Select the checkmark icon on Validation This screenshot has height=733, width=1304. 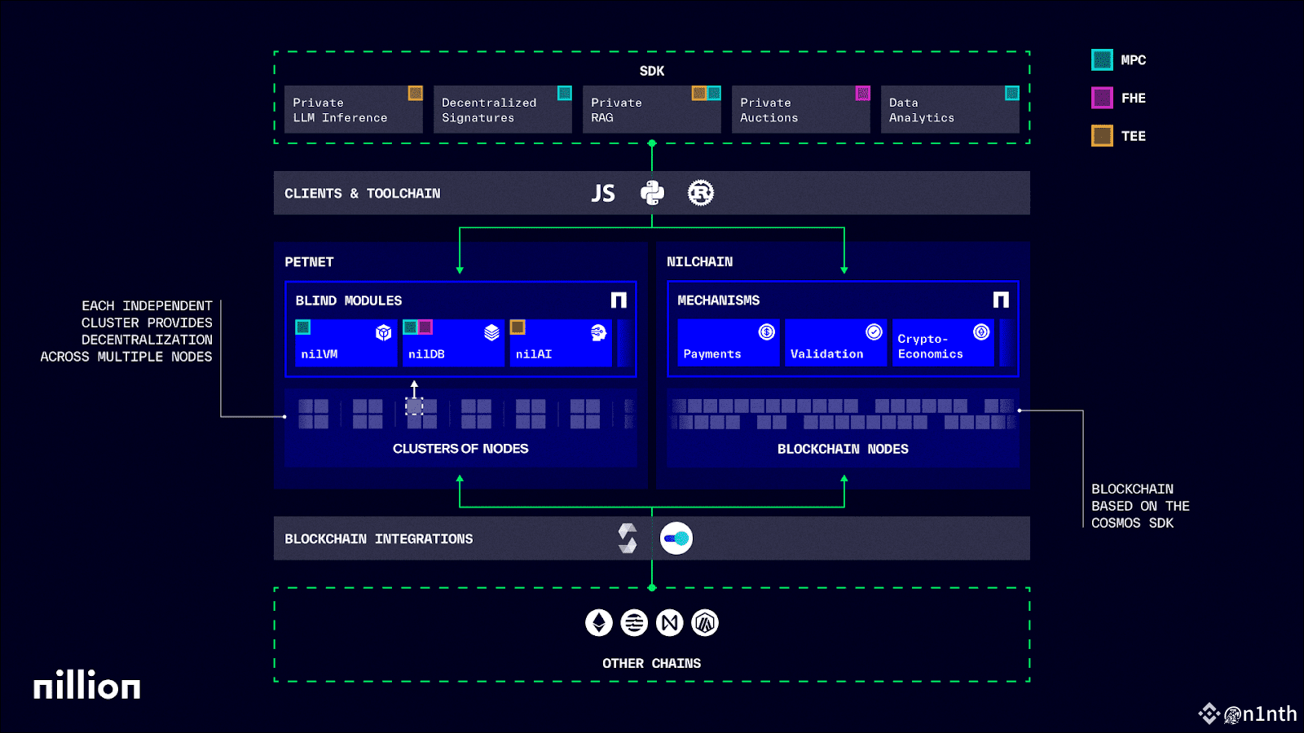point(874,331)
